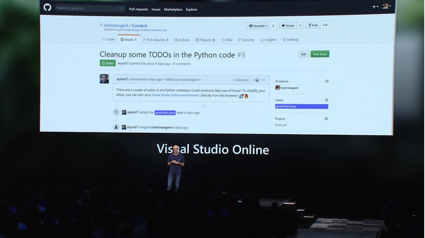
Task: View stargazers count next to Unstar
Action: pos(300,25)
